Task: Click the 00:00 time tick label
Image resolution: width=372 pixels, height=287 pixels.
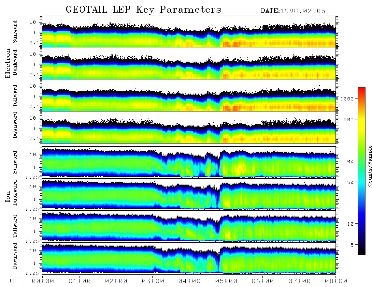Action: (43, 281)
